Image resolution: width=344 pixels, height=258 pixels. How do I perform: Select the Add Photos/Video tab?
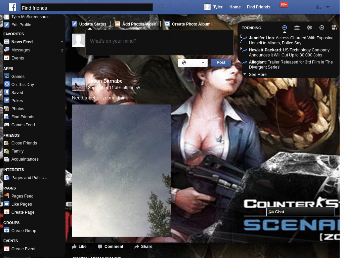coord(136,24)
